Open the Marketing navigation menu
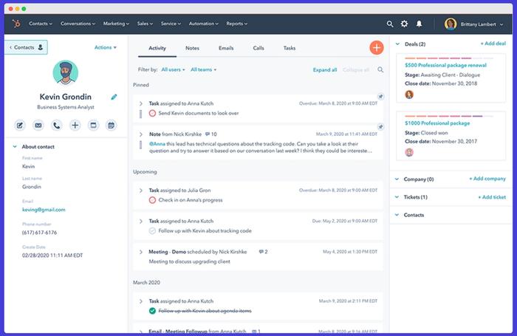This screenshot has height=336, width=517. tap(116, 24)
